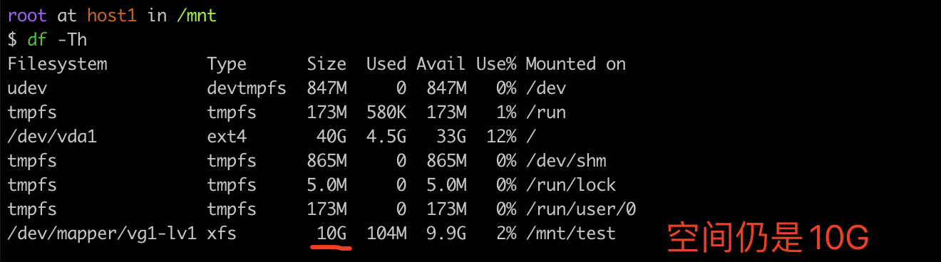Click the 'Type' column header
This screenshot has height=262, width=941.
click(227, 64)
